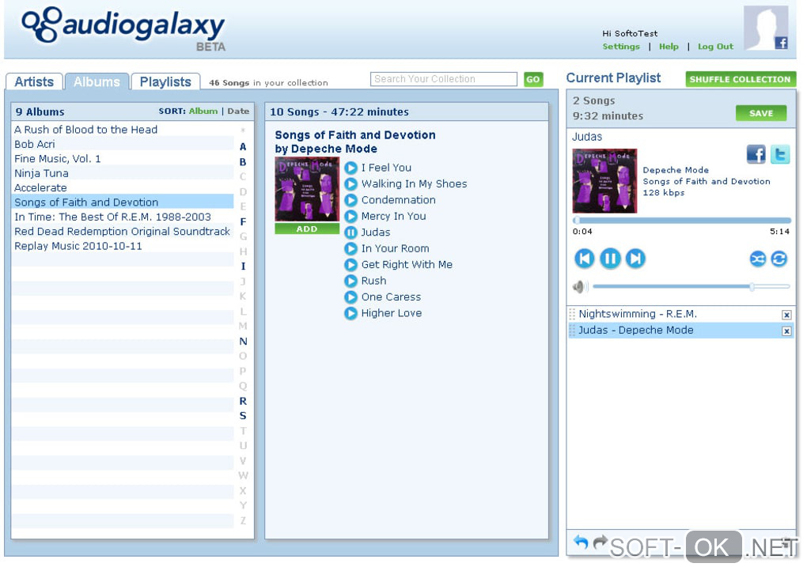Jump to letter R in album index
The image size is (807, 567).
point(243,401)
